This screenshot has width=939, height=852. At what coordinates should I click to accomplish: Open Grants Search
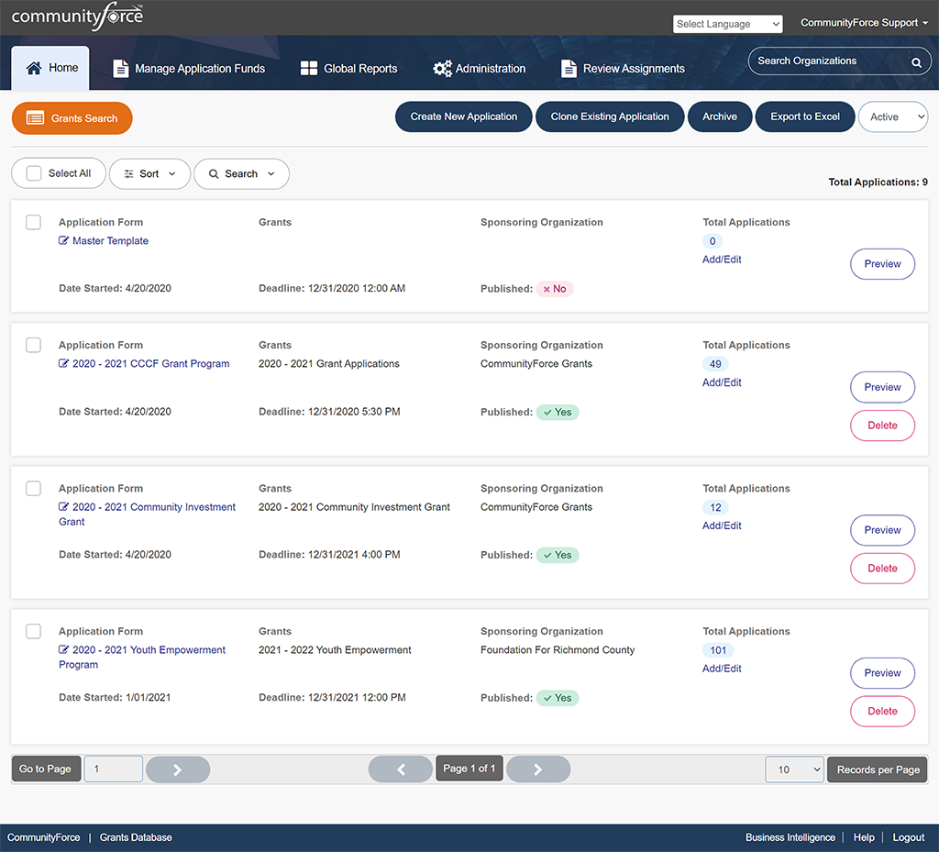click(72, 117)
